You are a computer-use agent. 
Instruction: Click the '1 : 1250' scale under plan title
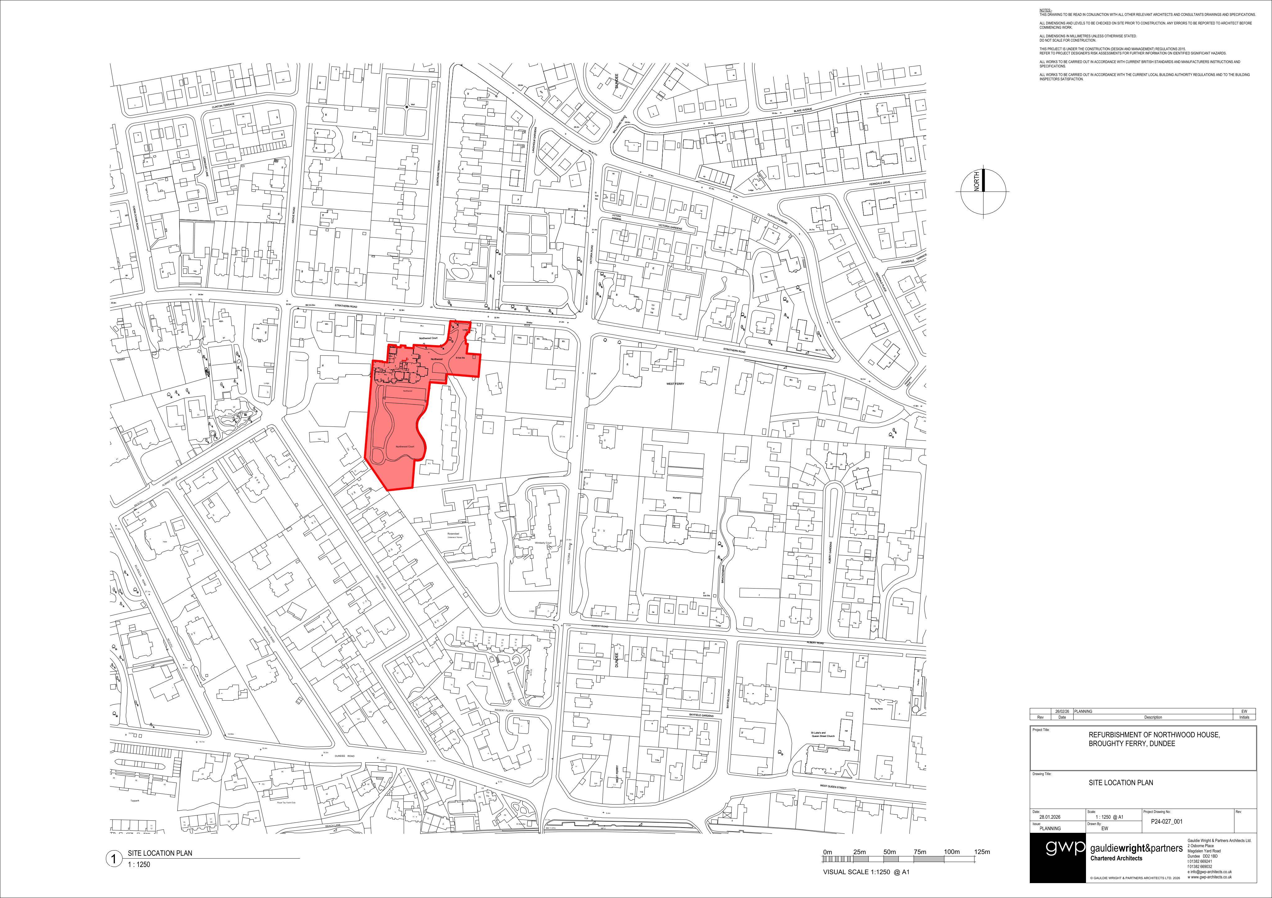click(x=139, y=864)
